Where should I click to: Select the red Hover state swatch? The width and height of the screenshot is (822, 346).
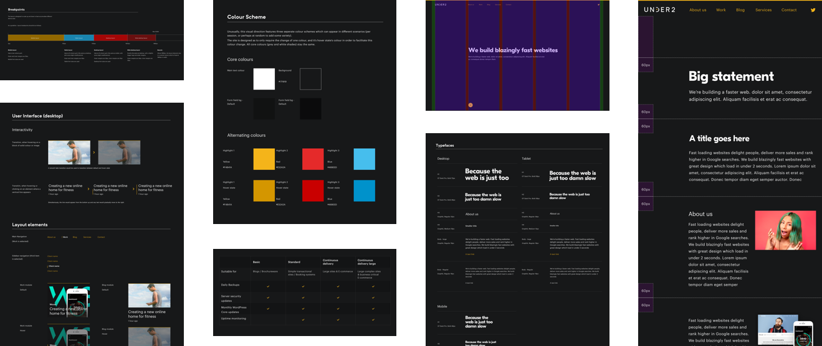pos(313,190)
